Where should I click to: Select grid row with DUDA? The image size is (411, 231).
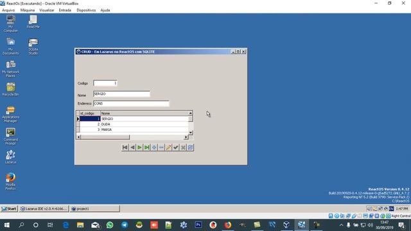coord(134,124)
